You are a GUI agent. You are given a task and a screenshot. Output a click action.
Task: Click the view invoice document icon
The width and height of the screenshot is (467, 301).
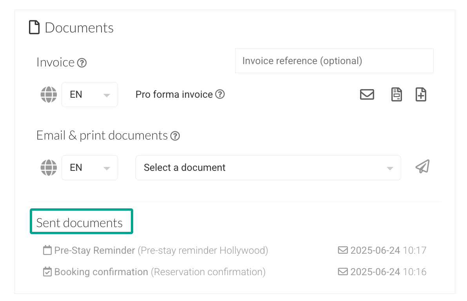point(396,95)
